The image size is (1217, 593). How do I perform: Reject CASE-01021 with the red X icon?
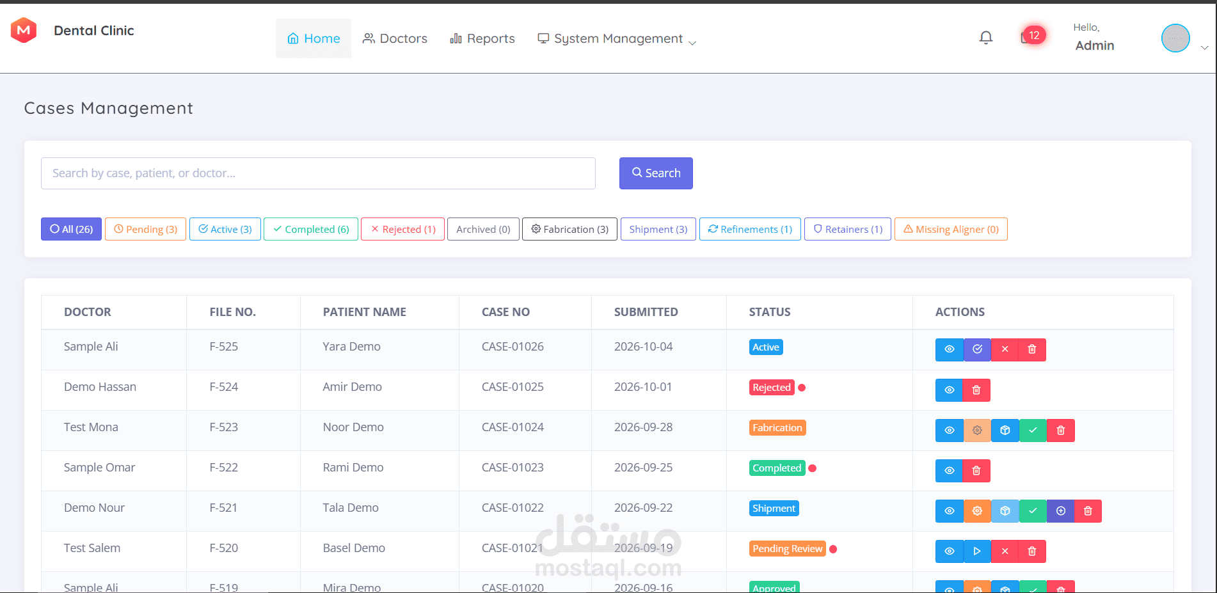(1005, 551)
